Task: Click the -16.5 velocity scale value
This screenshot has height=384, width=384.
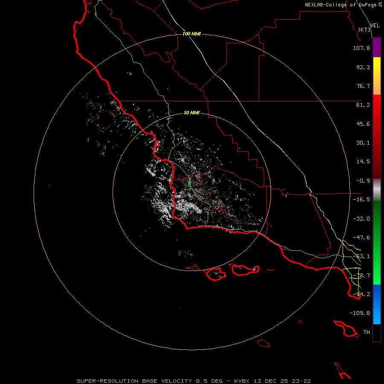Action: [361, 200]
